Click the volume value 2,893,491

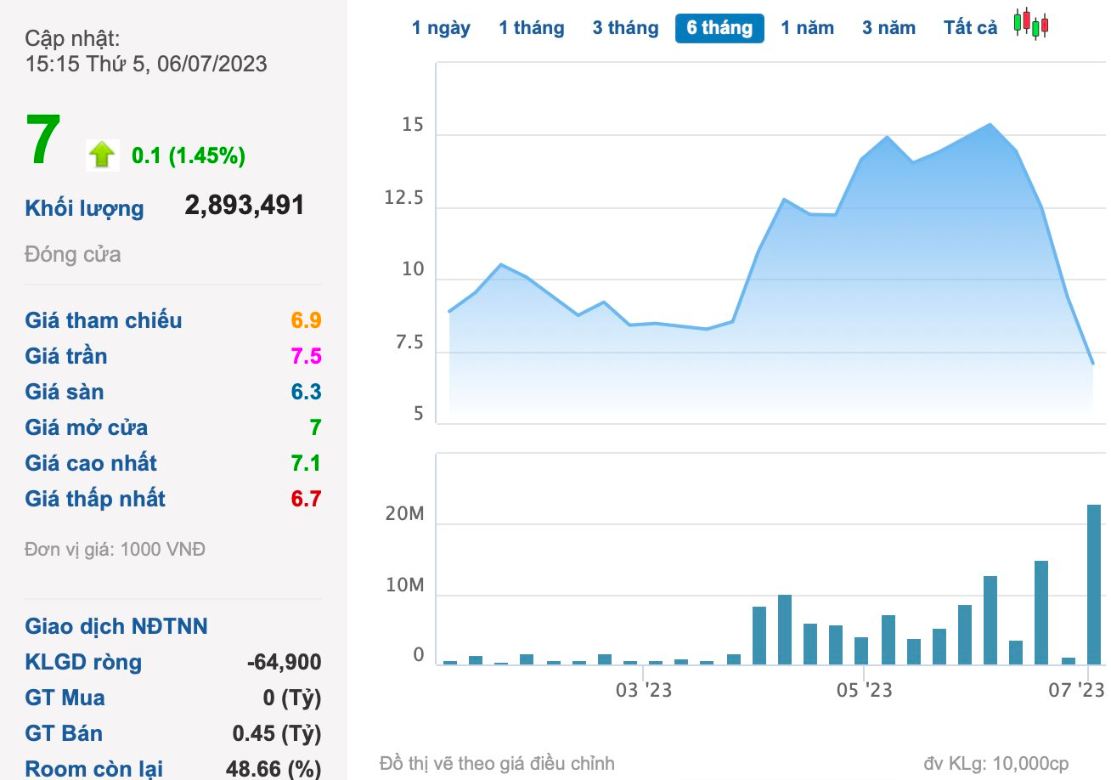(x=245, y=206)
